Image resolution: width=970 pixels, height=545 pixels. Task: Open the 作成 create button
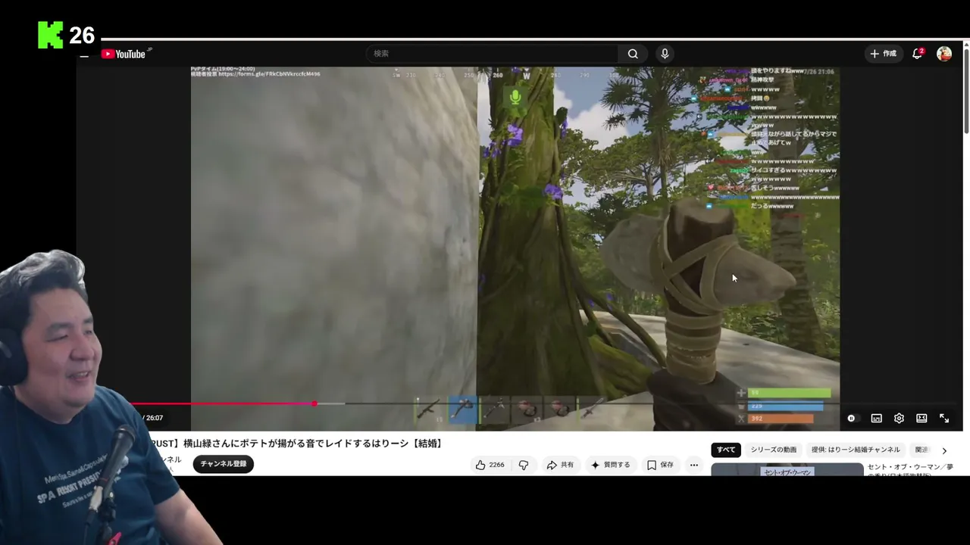coord(884,54)
